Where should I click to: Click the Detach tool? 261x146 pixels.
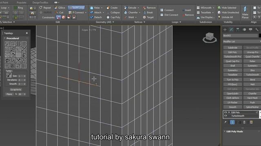coord(96,17)
